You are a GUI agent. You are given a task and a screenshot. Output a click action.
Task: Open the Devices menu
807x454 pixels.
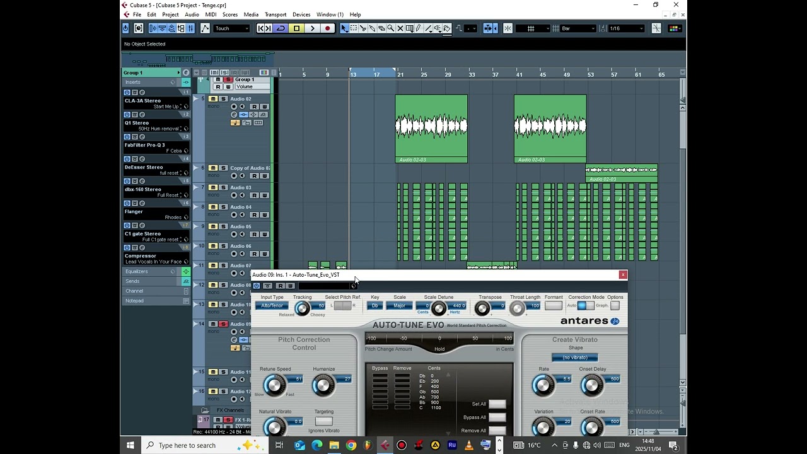pos(301,15)
